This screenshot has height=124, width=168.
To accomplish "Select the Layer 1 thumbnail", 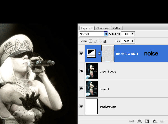I will [92, 89].
